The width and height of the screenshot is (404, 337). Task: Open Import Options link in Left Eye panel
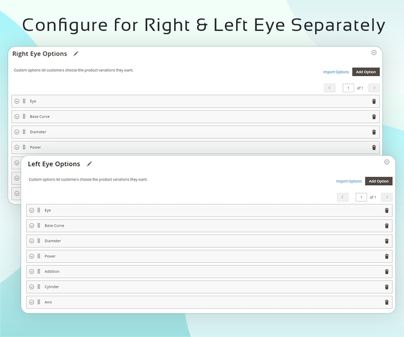pos(349,181)
